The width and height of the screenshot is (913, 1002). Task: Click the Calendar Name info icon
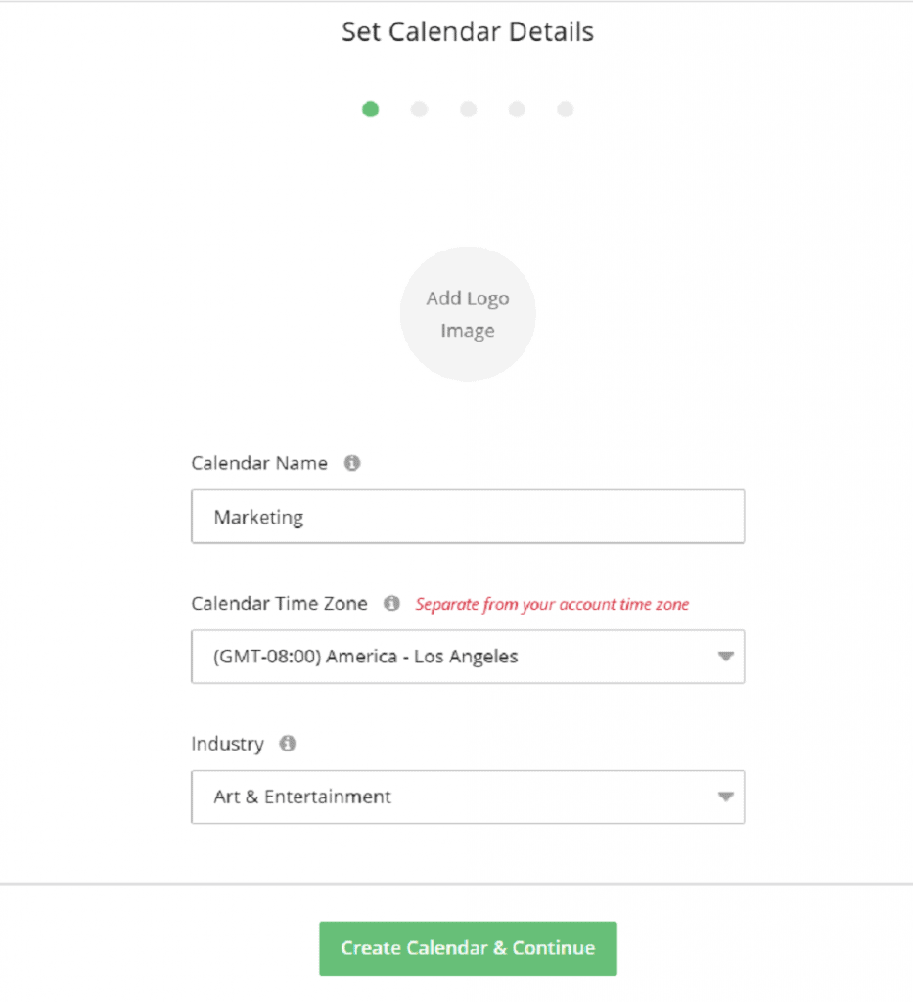click(352, 463)
